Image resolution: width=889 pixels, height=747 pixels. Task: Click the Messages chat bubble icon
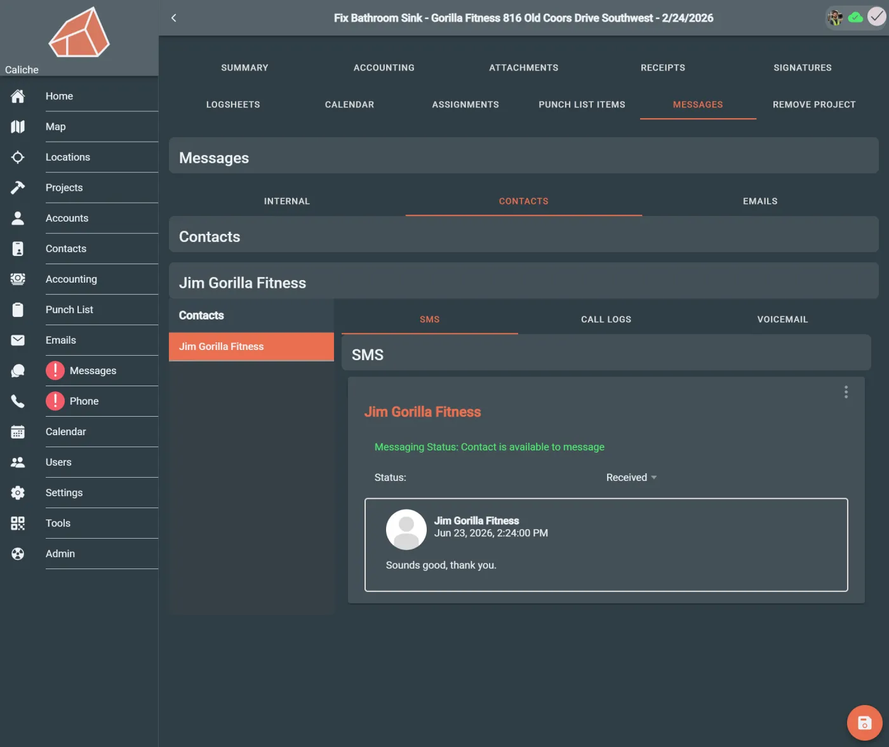[x=18, y=370]
